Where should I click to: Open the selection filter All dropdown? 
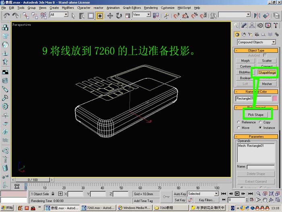pyautogui.click(x=59, y=15)
